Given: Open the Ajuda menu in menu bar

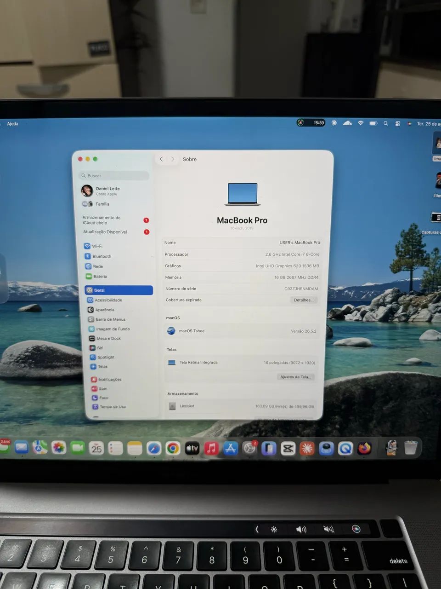Looking at the screenshot, I should [x=12, y=124].
